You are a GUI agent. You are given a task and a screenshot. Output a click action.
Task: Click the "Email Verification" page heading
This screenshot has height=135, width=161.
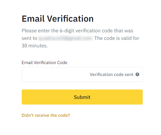tap(58, 19)
